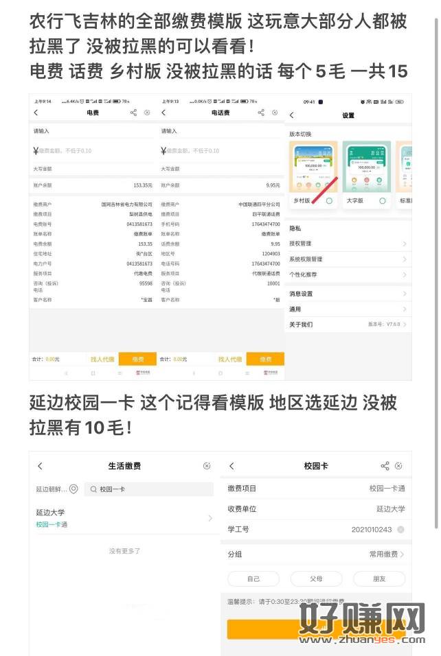Go back from the 电话费 screen
Image resolution: width=441 pixels, height=656 pixels.
click(x=163, y=113)
